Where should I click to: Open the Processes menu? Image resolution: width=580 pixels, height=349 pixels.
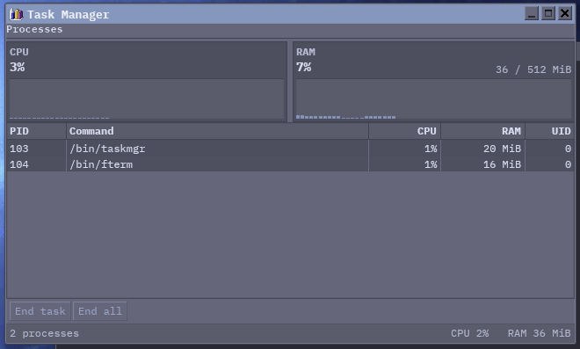34,29
